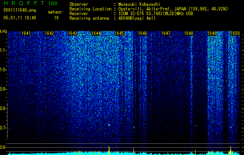Click the 0.6 kHz frequency axis label
This screenshot has height=155, width=244.
point(3,147)
